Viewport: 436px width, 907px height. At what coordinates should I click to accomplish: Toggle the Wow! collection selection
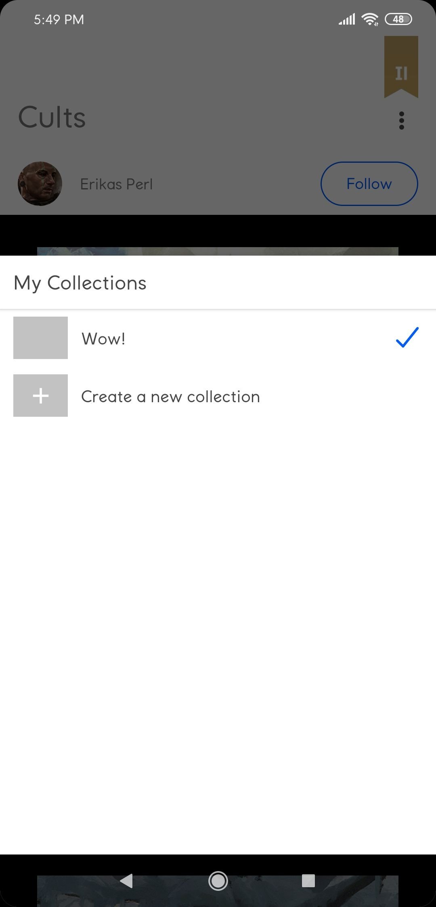[218, 338]
